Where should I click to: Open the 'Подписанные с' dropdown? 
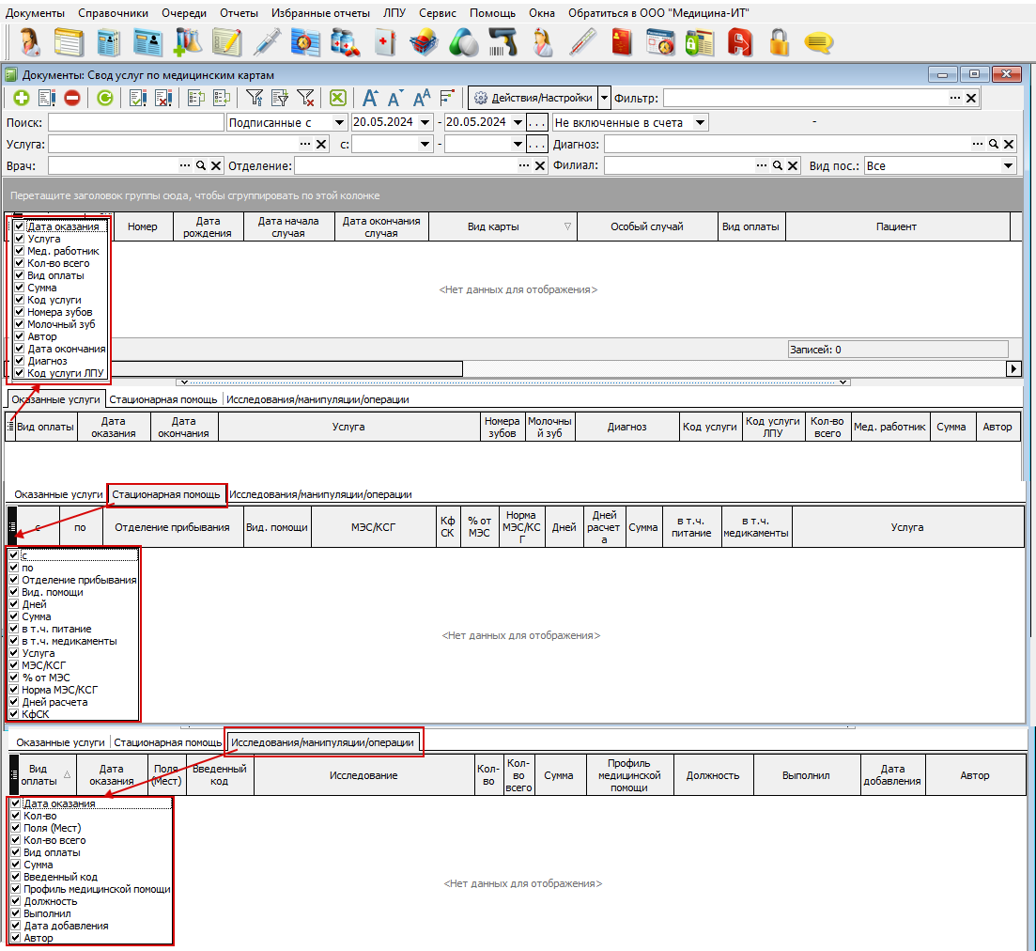[x=340, y=122]
